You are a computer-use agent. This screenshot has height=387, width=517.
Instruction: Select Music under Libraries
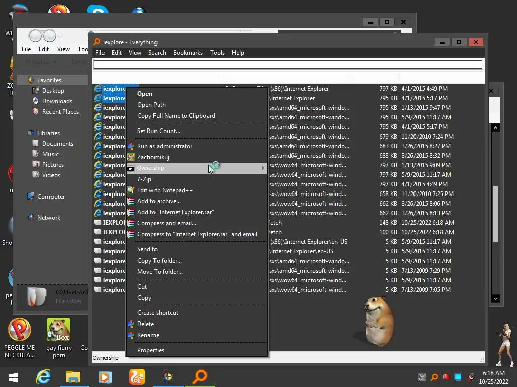click(x=50, y=154)
